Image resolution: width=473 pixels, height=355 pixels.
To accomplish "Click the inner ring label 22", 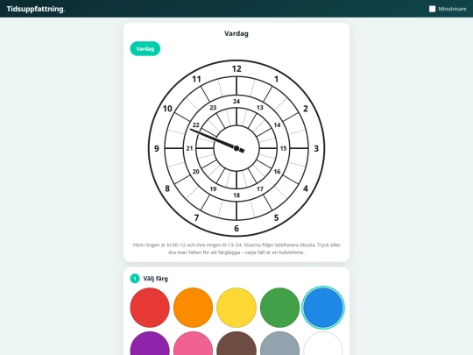I will pyautogui.click(x=196, y=125).
